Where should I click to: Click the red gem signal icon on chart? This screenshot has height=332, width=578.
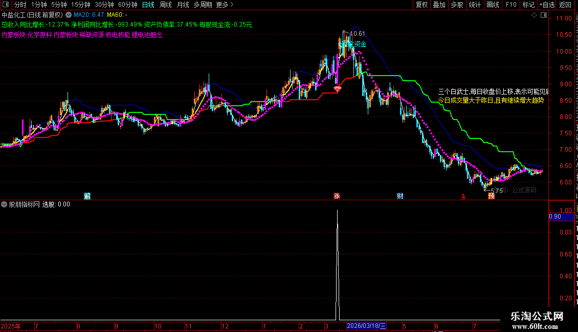pos(337,89)
